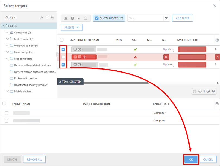Viewport: 220px width, 166px height.
Task: Collapse all groups with double-up arrows
Action: pyautogui.click(x=52, y=17)
